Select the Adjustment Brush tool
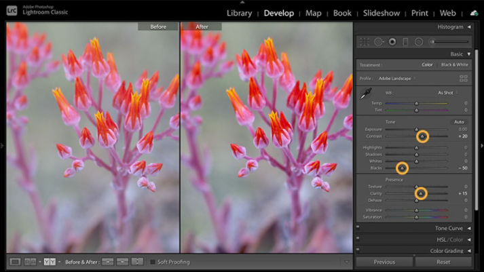 tap(450, 41)
